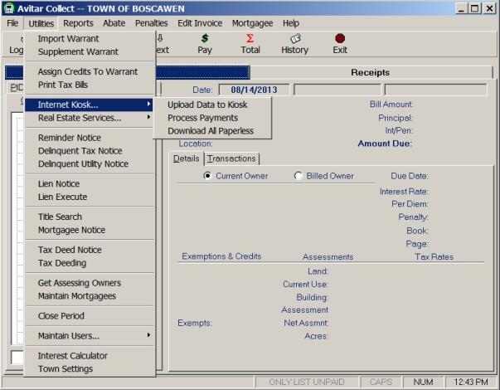Open the Reports menu
Image resolution: width=500 pixels, height=390 pixels.
[x=78, y=23]
